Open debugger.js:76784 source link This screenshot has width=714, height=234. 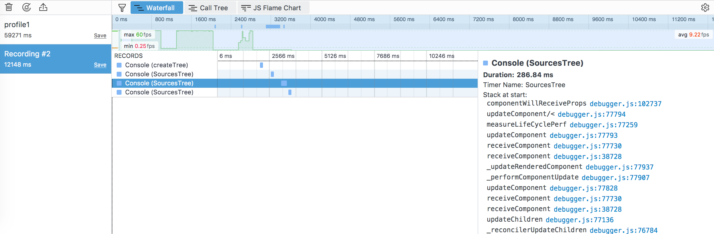pyautogui.click(x=623, y=230)
